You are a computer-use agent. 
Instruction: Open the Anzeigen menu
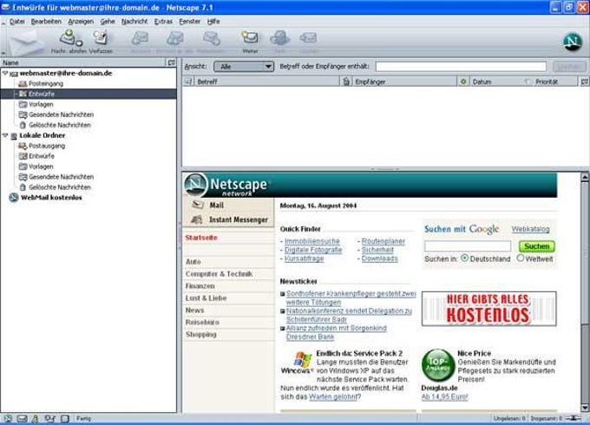(81, 22)
